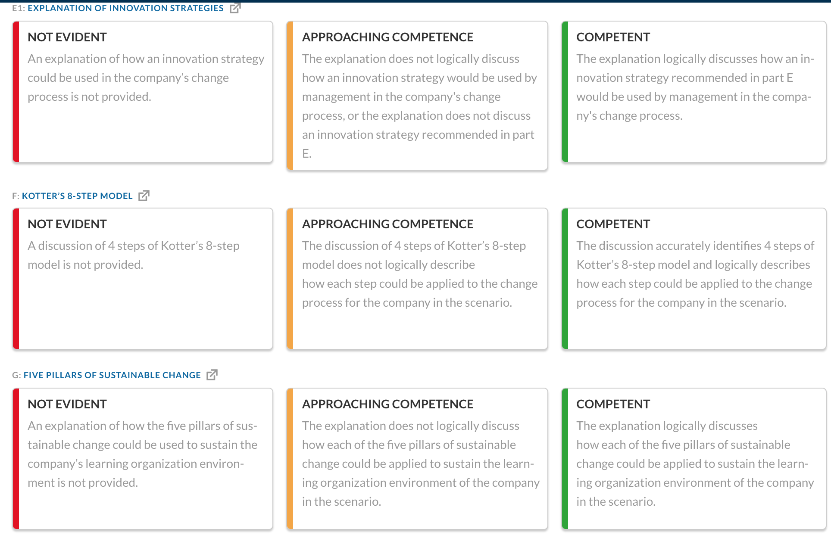The width and height of the screenshot is (831, 535).
Task: Click the Competent heading in the E1 row
Action: point(613,37)
